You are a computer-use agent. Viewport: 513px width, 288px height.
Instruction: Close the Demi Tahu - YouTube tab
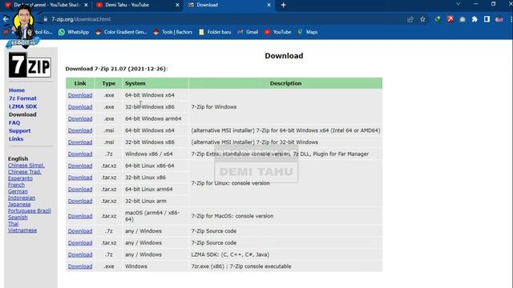(177, 5)
